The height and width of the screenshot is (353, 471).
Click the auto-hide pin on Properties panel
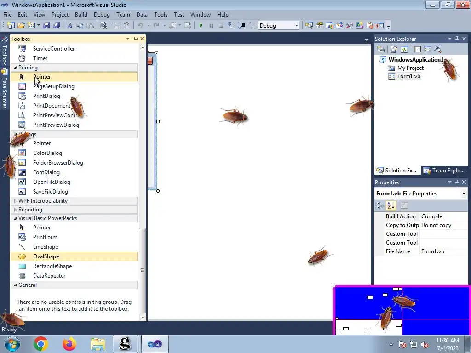click(x=457, y=182)
